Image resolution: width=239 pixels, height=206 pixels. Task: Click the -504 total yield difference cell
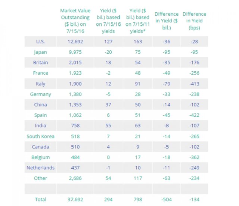(x=166, y=200)
